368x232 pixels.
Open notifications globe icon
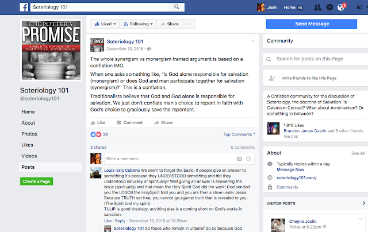click(341, 7)
